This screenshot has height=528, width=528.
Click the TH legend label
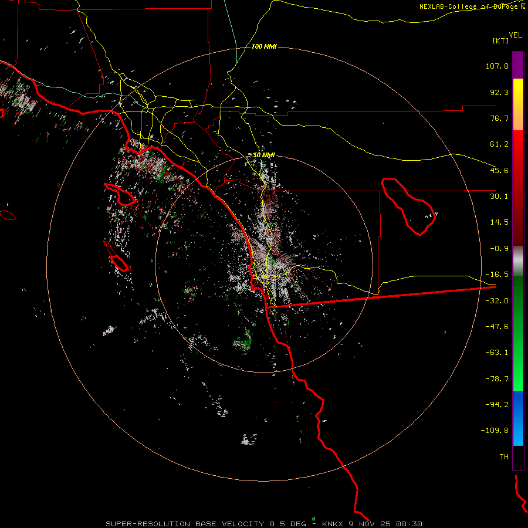pos(504,457)
